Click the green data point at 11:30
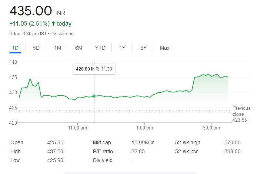 [x=94, y=96]
